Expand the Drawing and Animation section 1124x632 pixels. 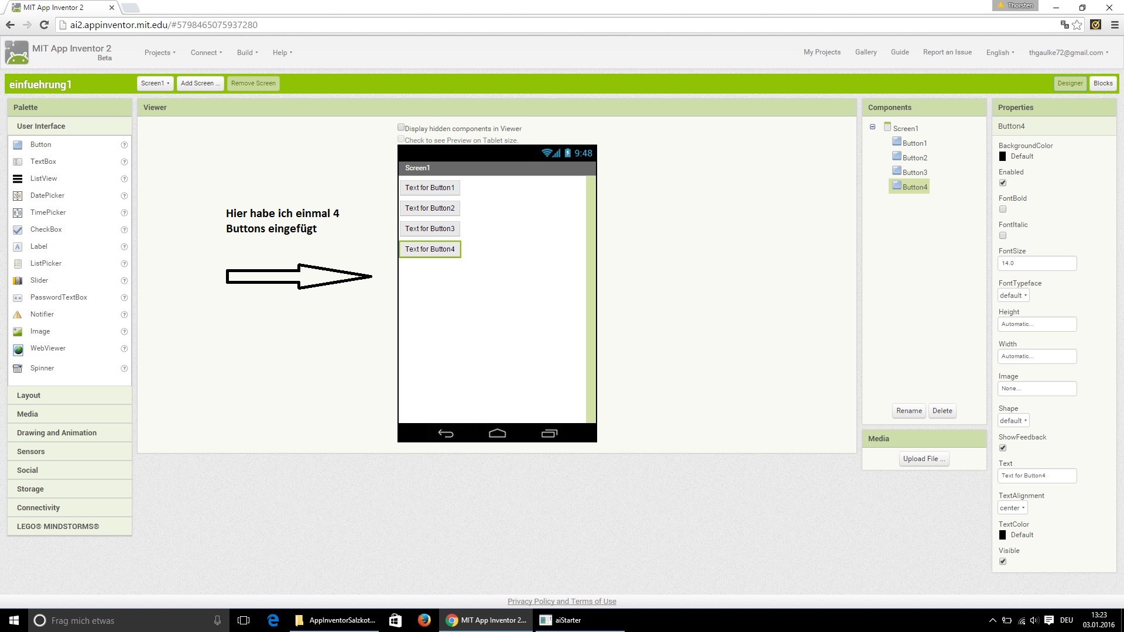70,433
